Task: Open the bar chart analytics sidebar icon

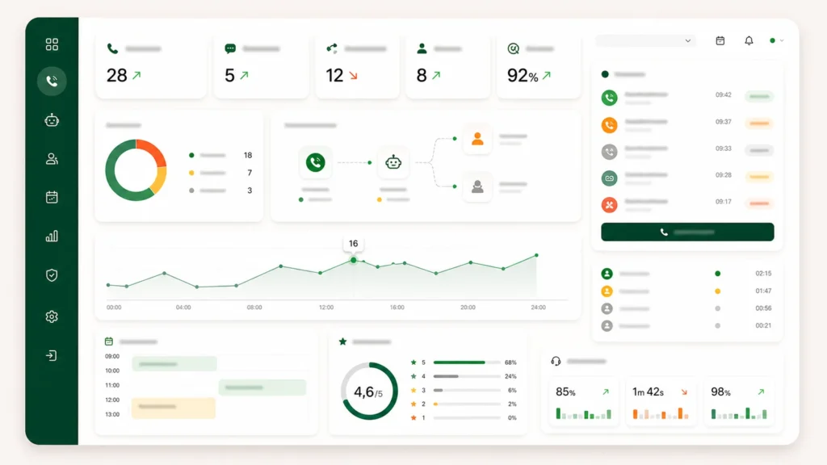Action: (x=52, y=237)
